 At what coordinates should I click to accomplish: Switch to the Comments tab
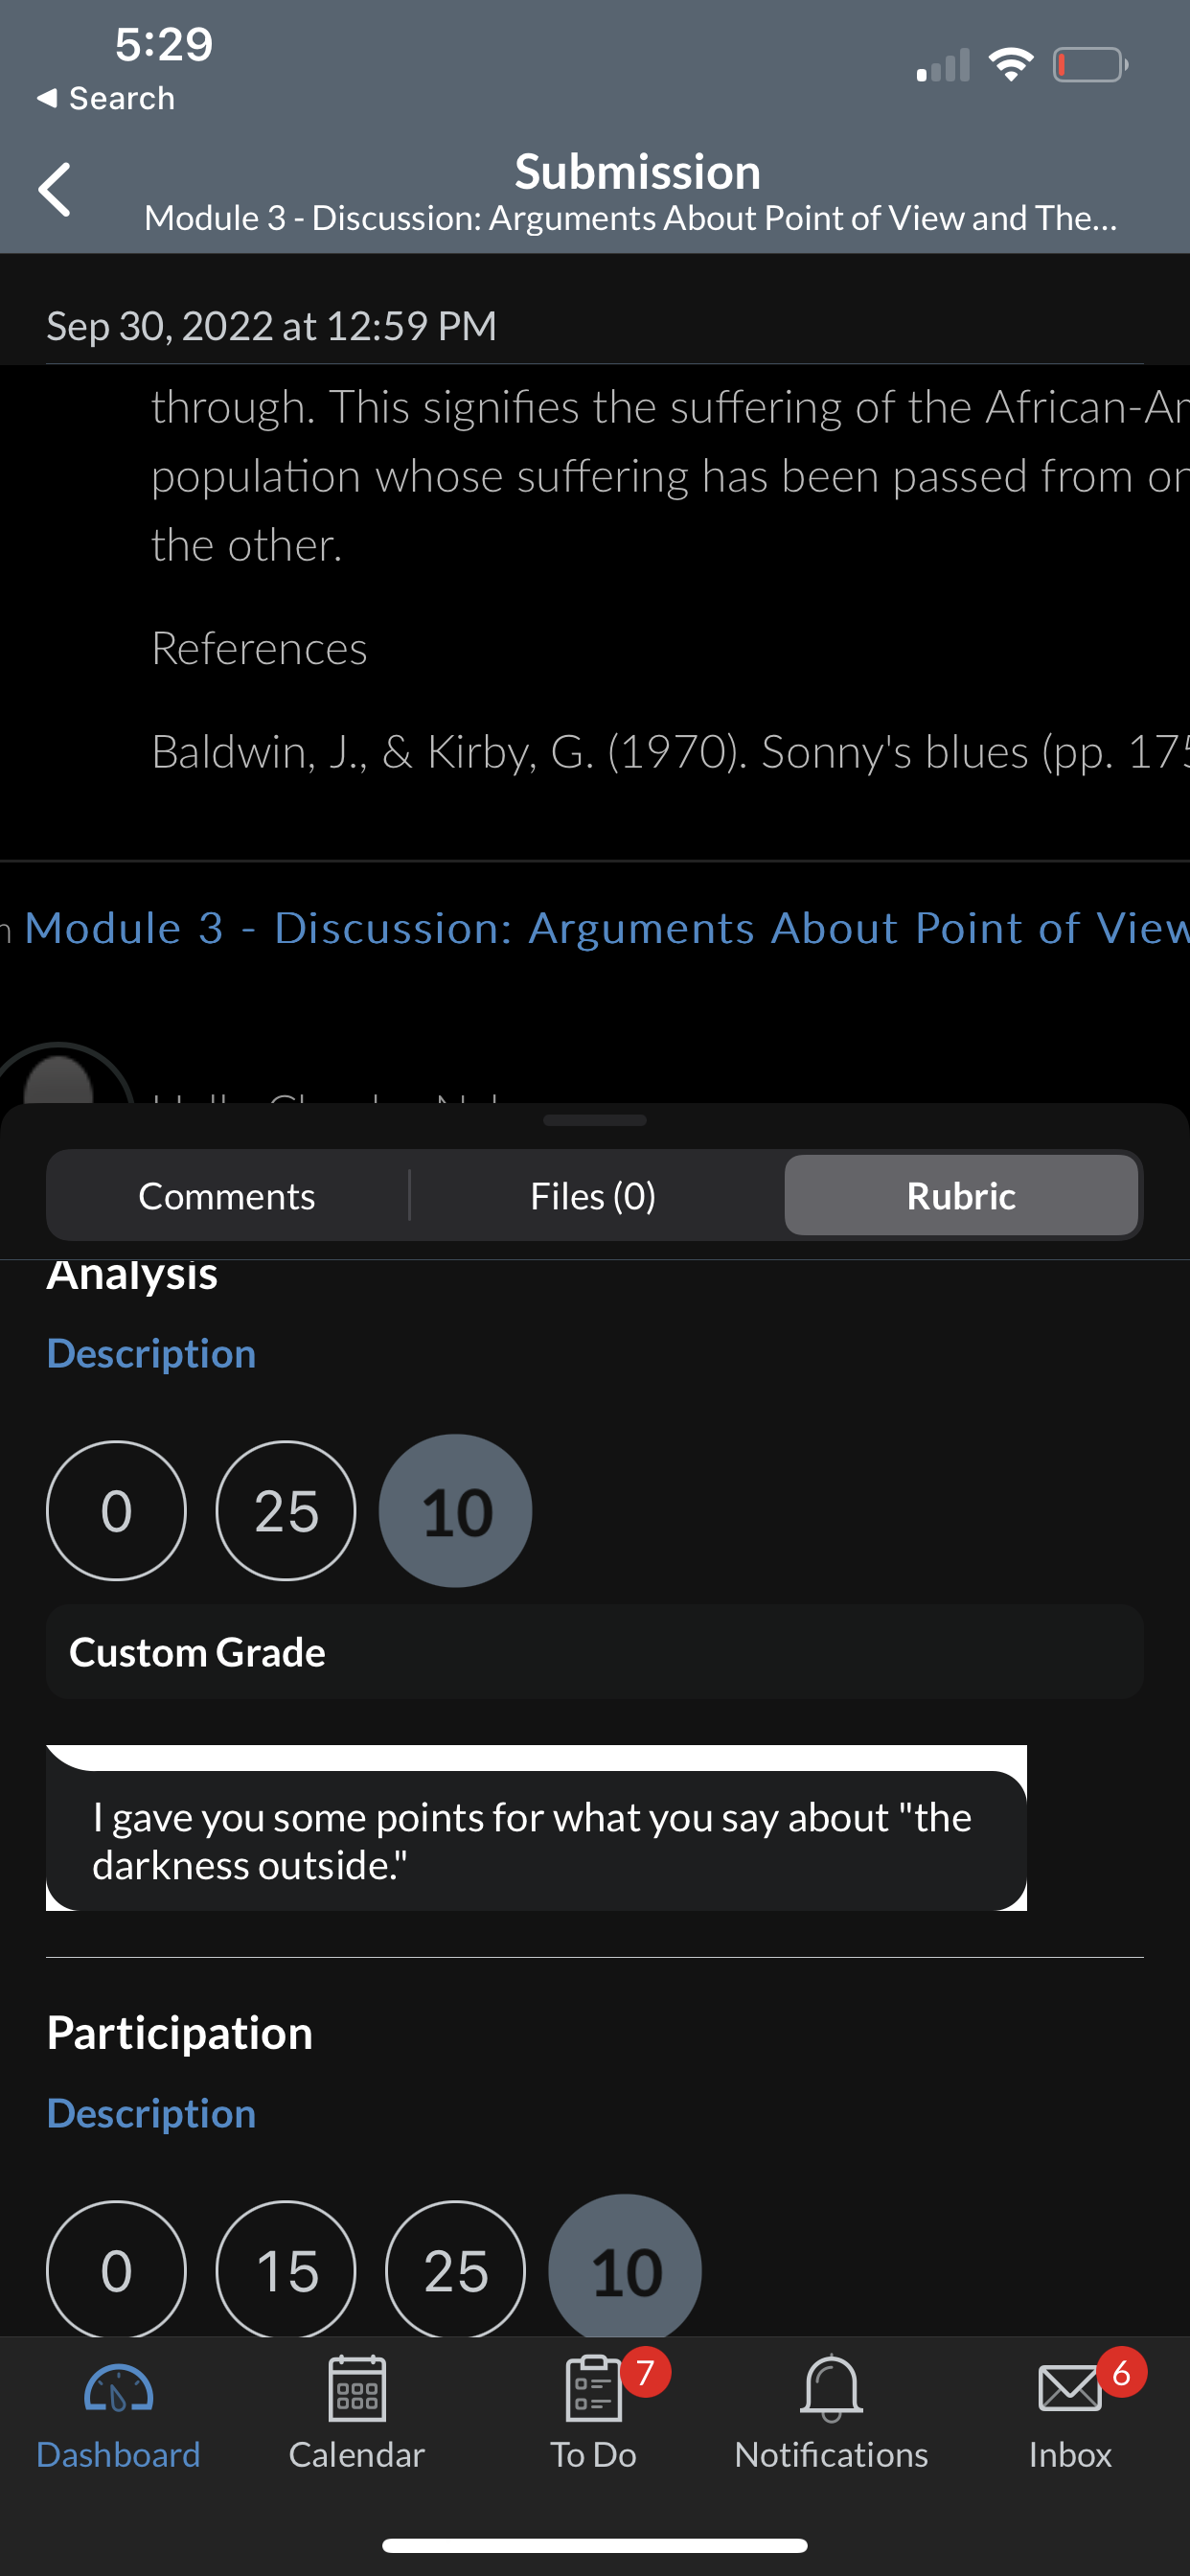tap(227, 1195)
